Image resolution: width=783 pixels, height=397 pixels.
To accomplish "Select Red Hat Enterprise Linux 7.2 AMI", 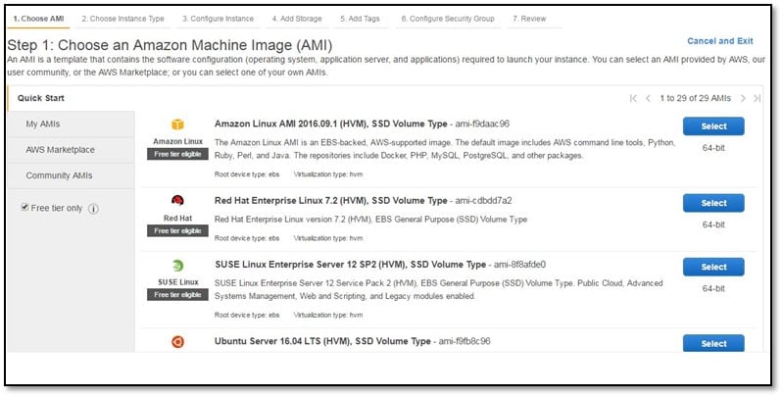I will click(x=713, y=203).
